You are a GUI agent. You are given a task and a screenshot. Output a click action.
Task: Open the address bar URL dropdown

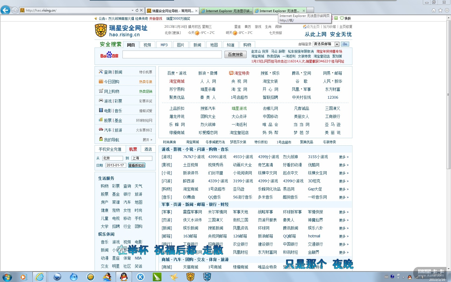tap(132, 10)
